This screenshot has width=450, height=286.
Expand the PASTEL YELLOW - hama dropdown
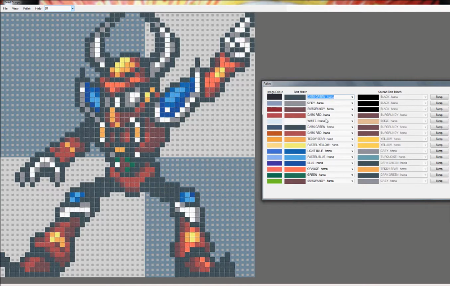(x=352, y=145)
